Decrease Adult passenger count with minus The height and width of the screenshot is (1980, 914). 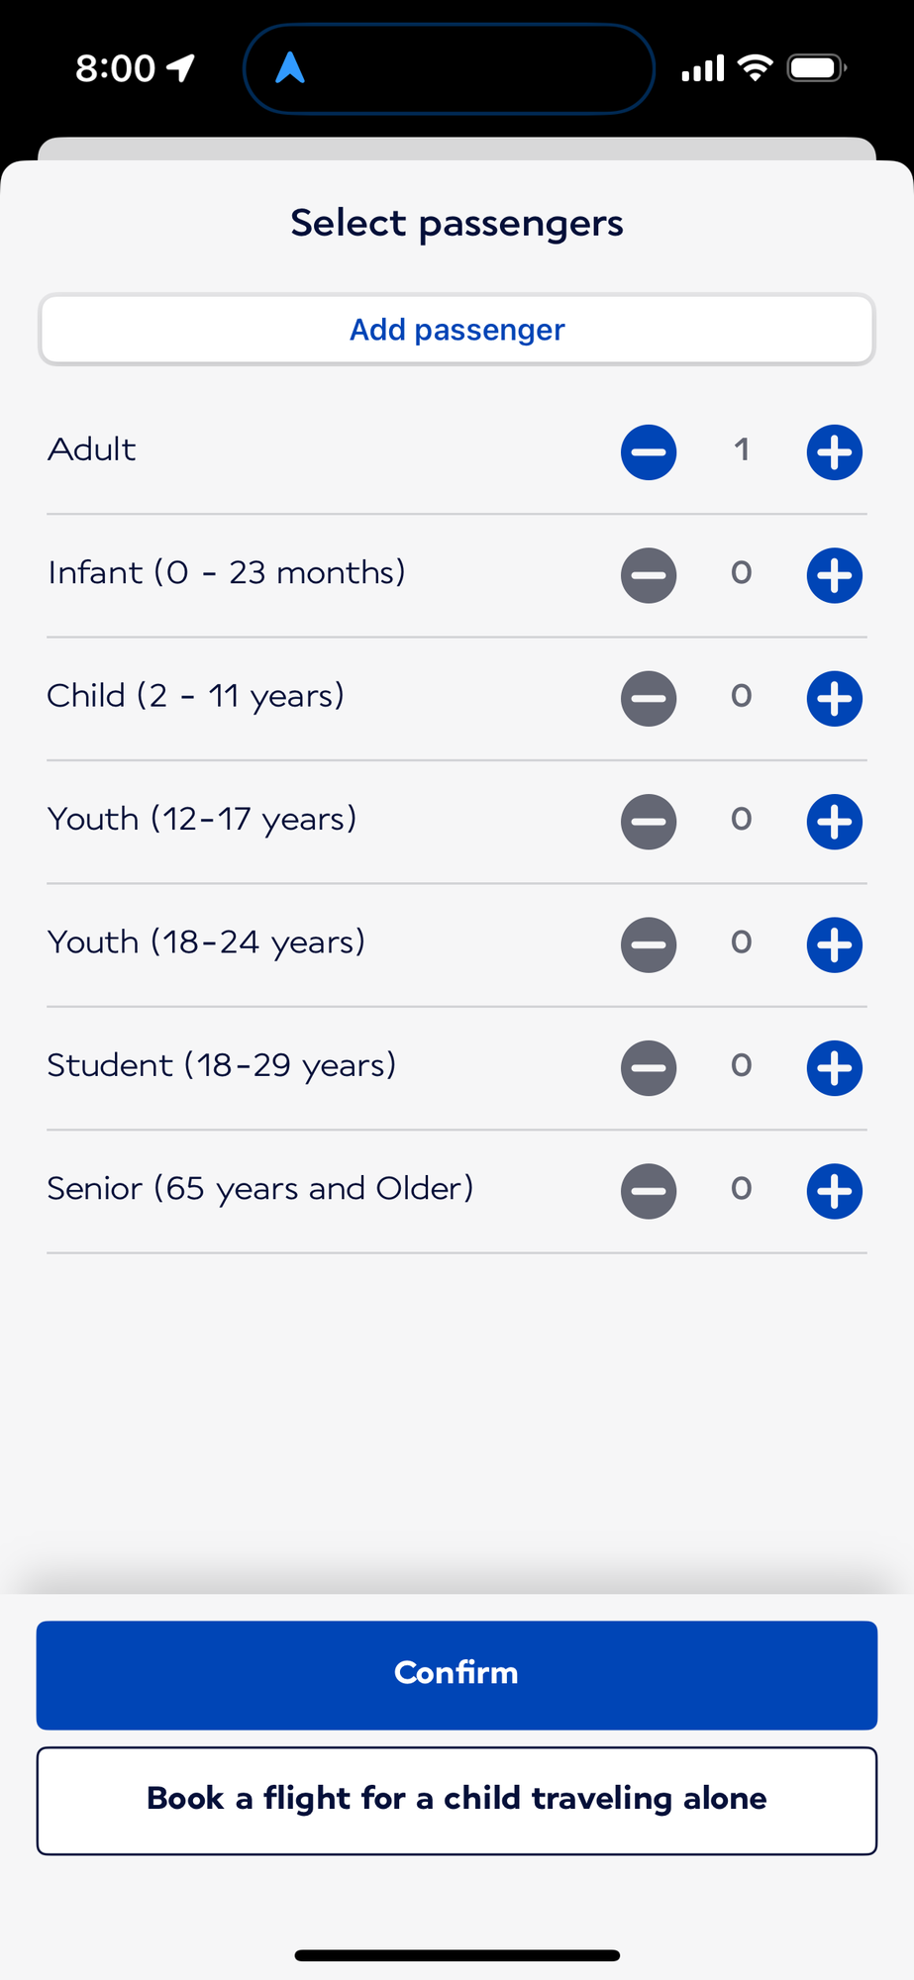[x=649, y=452]
